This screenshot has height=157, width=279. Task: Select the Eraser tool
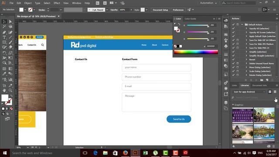[x=10, y=47]
